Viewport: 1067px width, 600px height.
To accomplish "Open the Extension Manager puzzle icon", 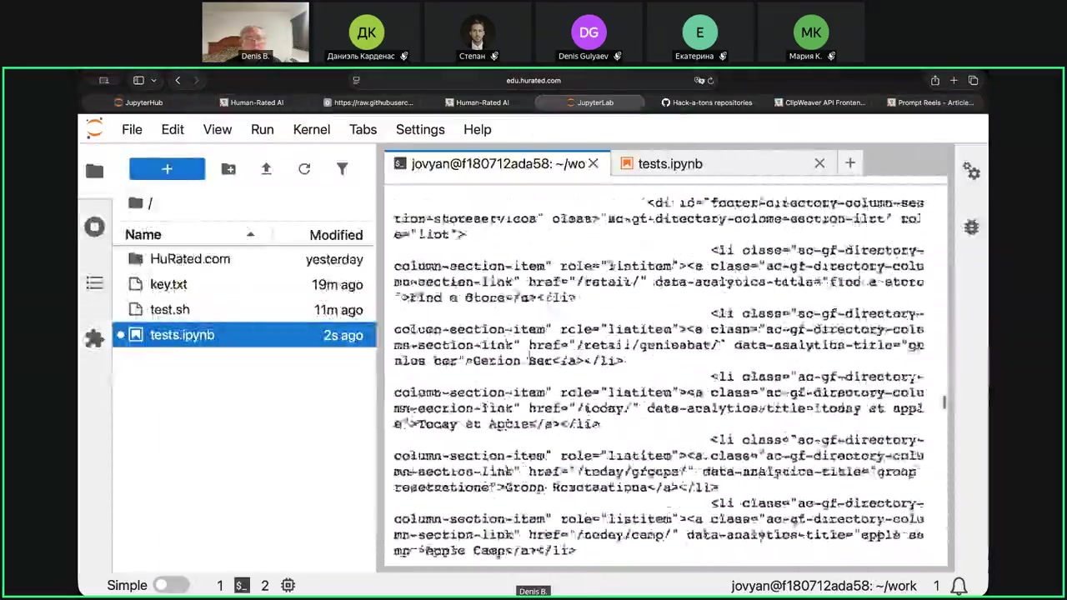I will click(x=94, y=338).
